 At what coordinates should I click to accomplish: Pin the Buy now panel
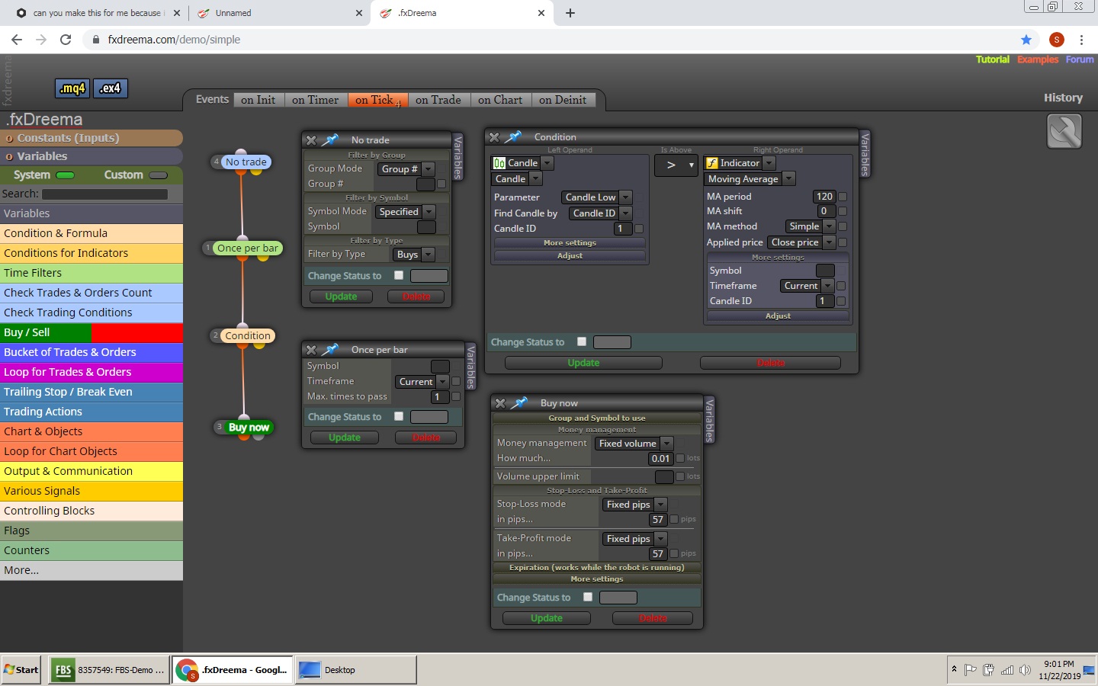pyautogui.click(x=520, y=403)
